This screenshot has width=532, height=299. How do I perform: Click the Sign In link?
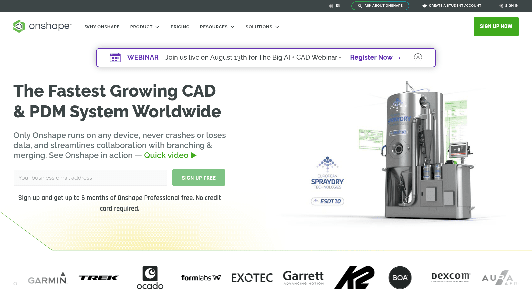pos(509,6)
